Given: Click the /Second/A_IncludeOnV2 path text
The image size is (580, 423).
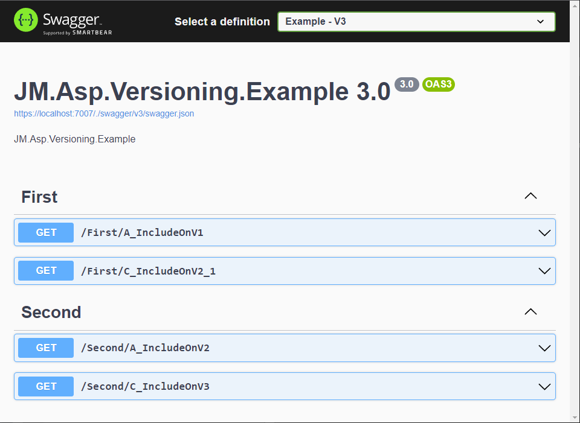Looking at the screenshot, I should [x=145, y=348].
